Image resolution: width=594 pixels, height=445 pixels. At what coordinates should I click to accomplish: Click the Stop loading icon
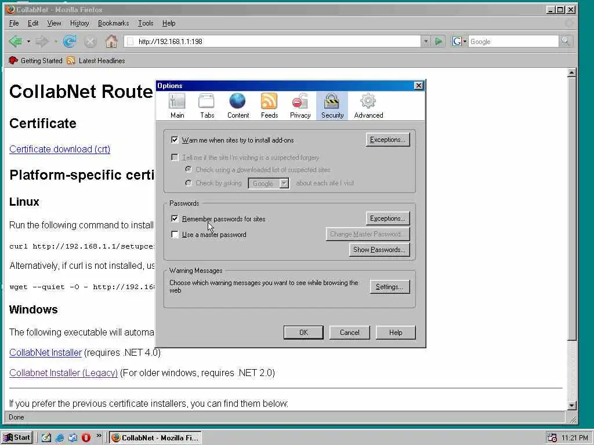pyautogui.click(x=90, y=41)
